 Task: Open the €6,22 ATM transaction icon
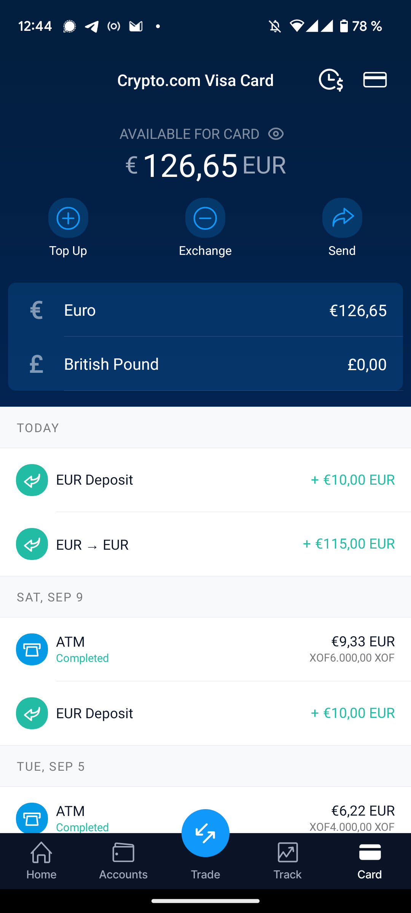tap(32, 817)
